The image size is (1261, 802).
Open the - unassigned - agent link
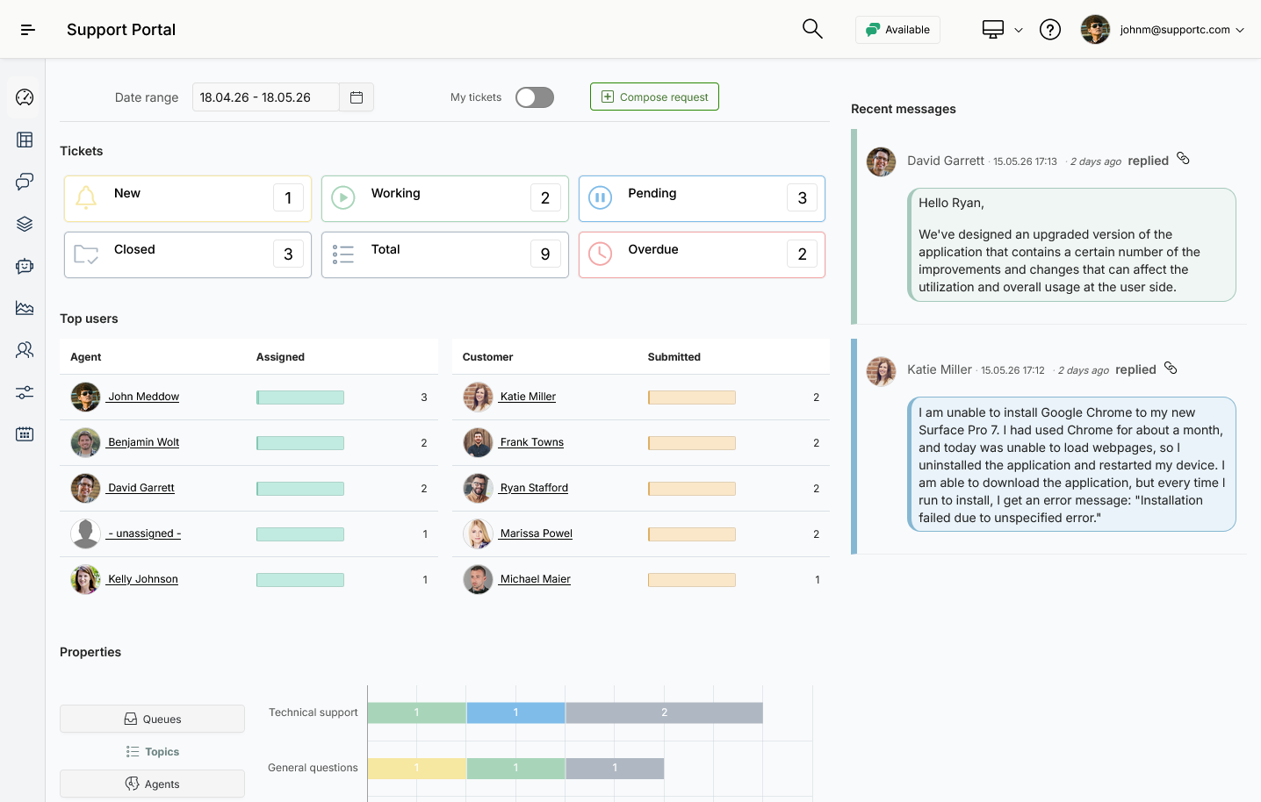coord(144,533)
